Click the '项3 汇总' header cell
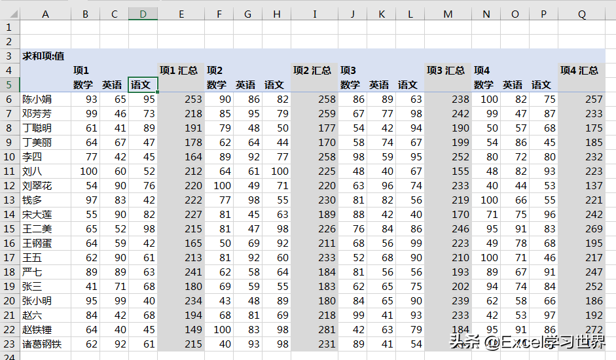This screenshot has width=616, height=360. tap(448, 70)
